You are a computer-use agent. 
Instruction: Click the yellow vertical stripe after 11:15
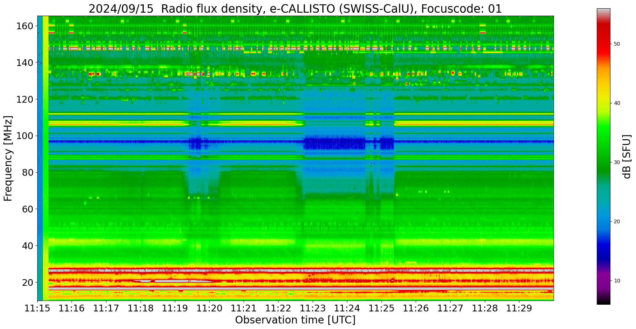46,158
